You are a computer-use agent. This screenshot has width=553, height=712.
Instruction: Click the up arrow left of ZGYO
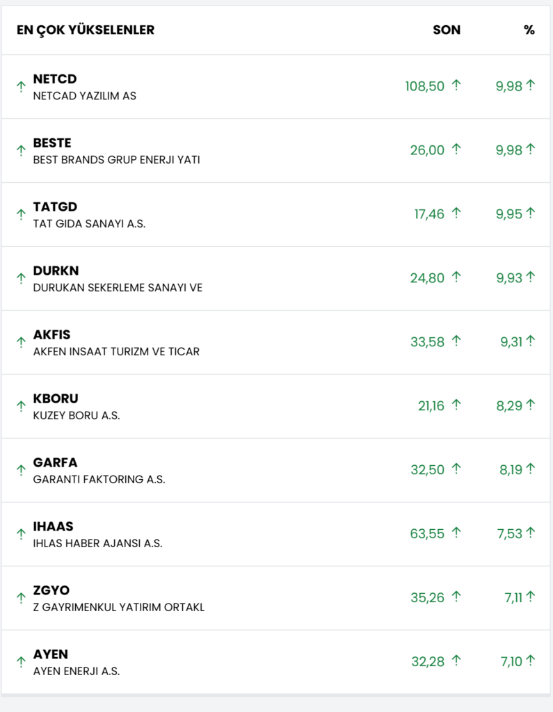(21, 599)
